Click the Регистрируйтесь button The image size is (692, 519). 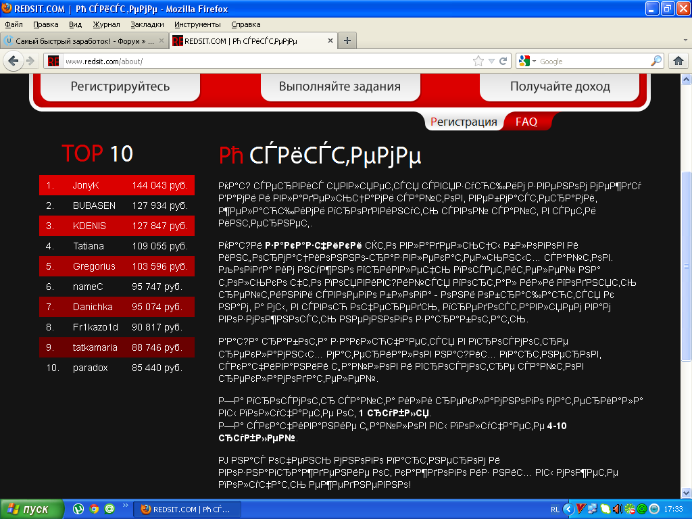(x=120, y=86)
